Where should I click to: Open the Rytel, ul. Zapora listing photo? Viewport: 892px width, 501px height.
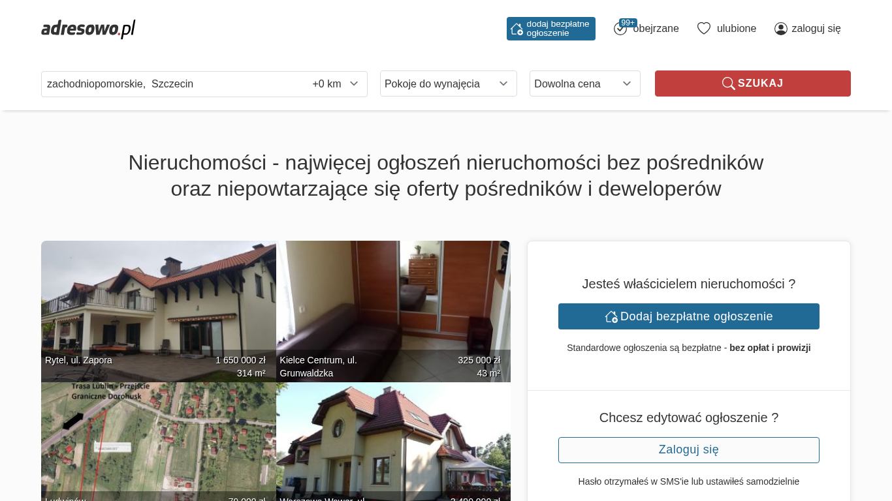pyautogui.click(x=159, y=311)
